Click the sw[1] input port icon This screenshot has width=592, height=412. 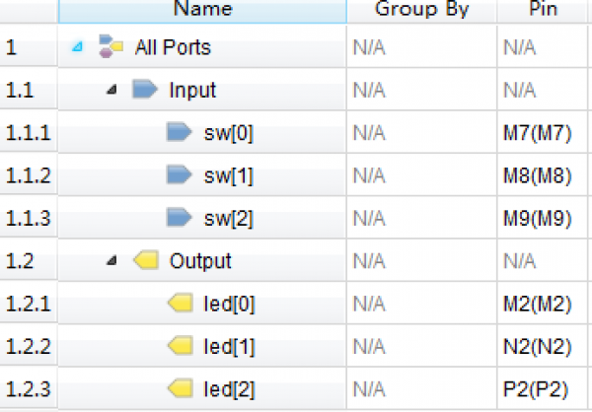tap(179, 174)
